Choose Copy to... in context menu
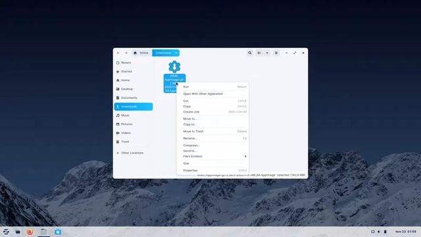Image resolution: width=421 pixels, height=237 pixels. click(x=212, y=124)
